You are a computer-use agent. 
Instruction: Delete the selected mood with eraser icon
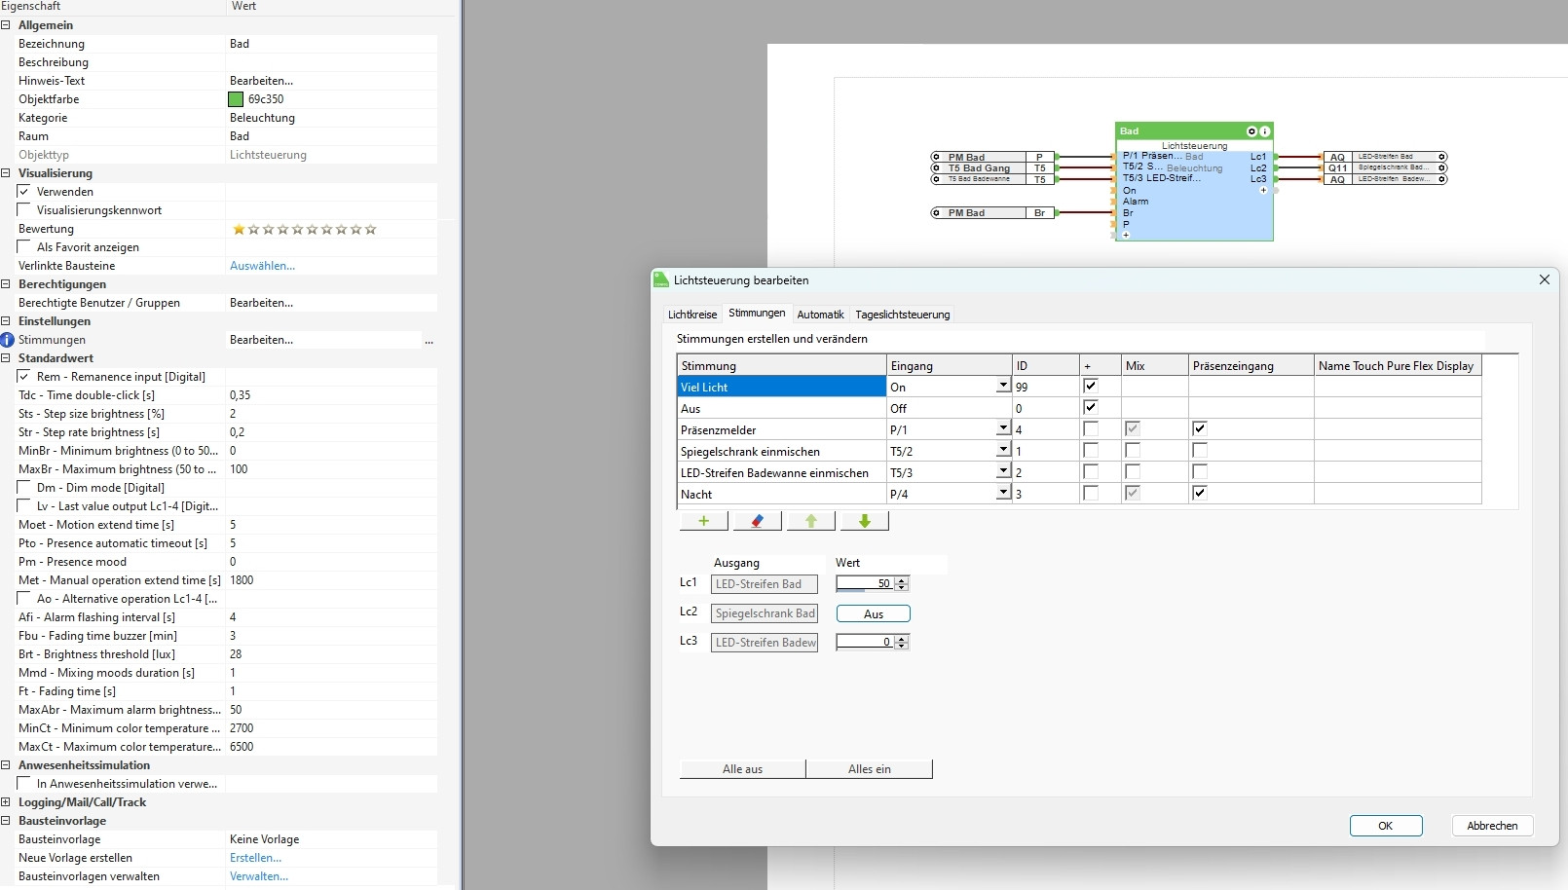coord(757,521)
